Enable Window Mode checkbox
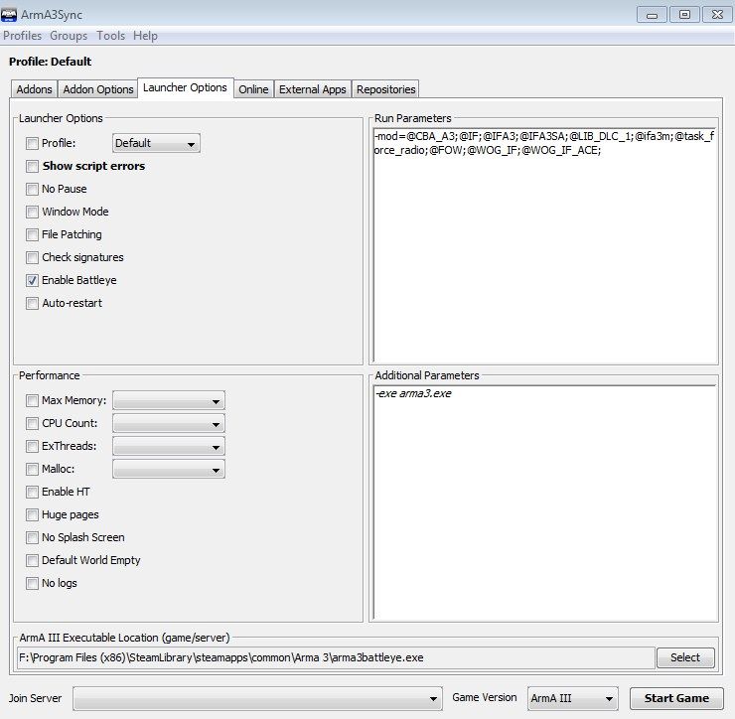Screen dimensions: 735x719 [32, 212]
